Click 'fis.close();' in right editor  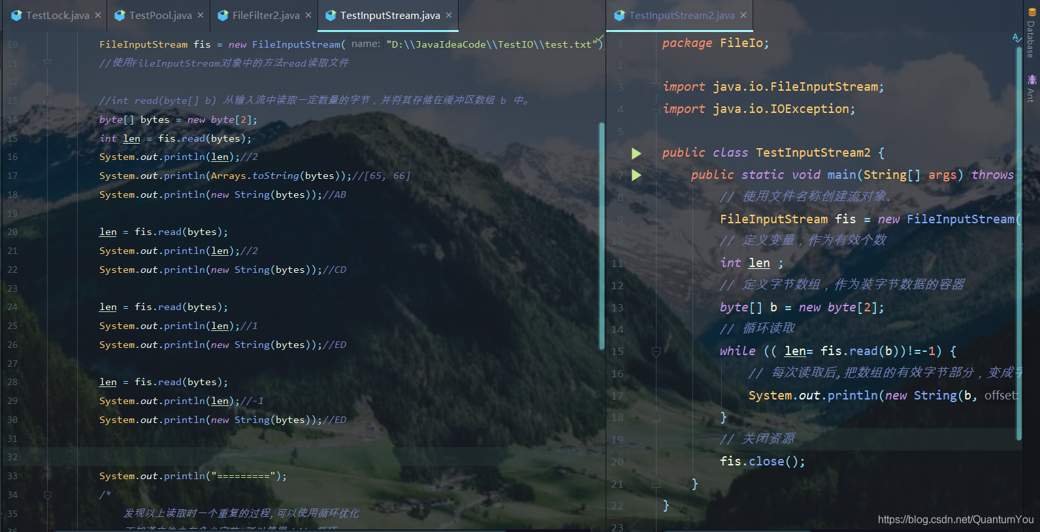click(x=762, y=462)
